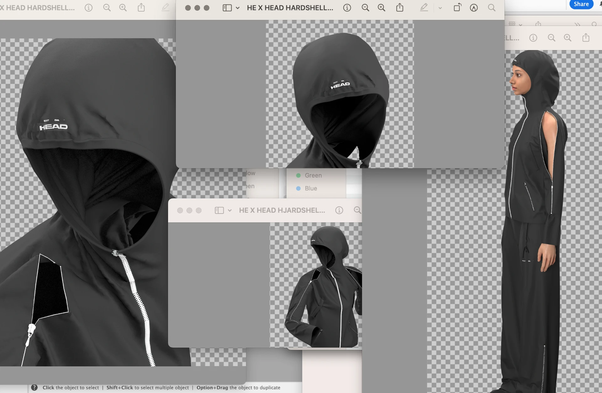Expand the sidebar view menu in front HARDSHELL window
This screenshot has width=602, height=393.
point(238,8)
